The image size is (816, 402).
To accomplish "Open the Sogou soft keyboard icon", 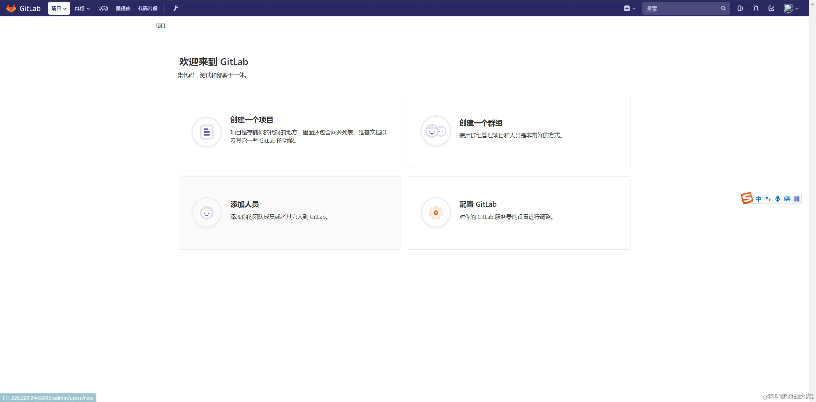I will (787, 199).
